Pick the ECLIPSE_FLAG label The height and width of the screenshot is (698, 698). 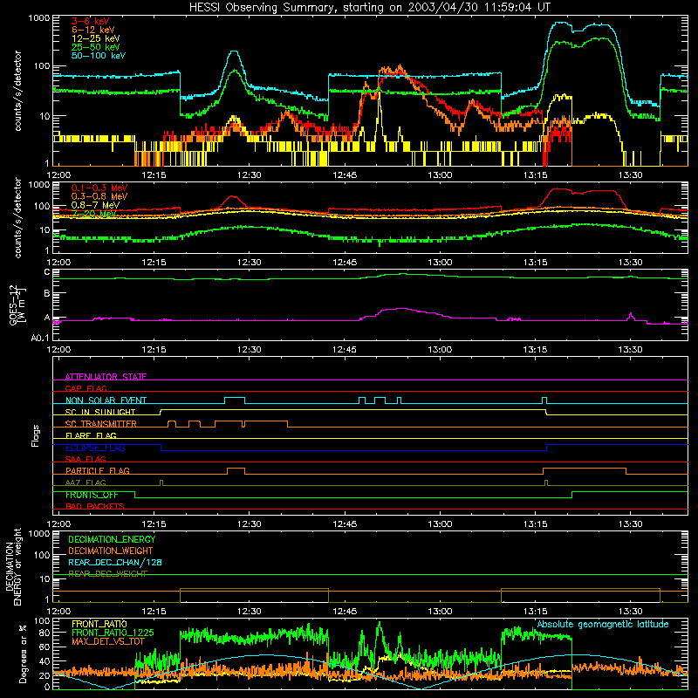click(x=95, y=448)
